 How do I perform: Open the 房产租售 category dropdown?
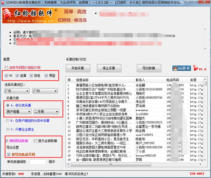[19, 112]
